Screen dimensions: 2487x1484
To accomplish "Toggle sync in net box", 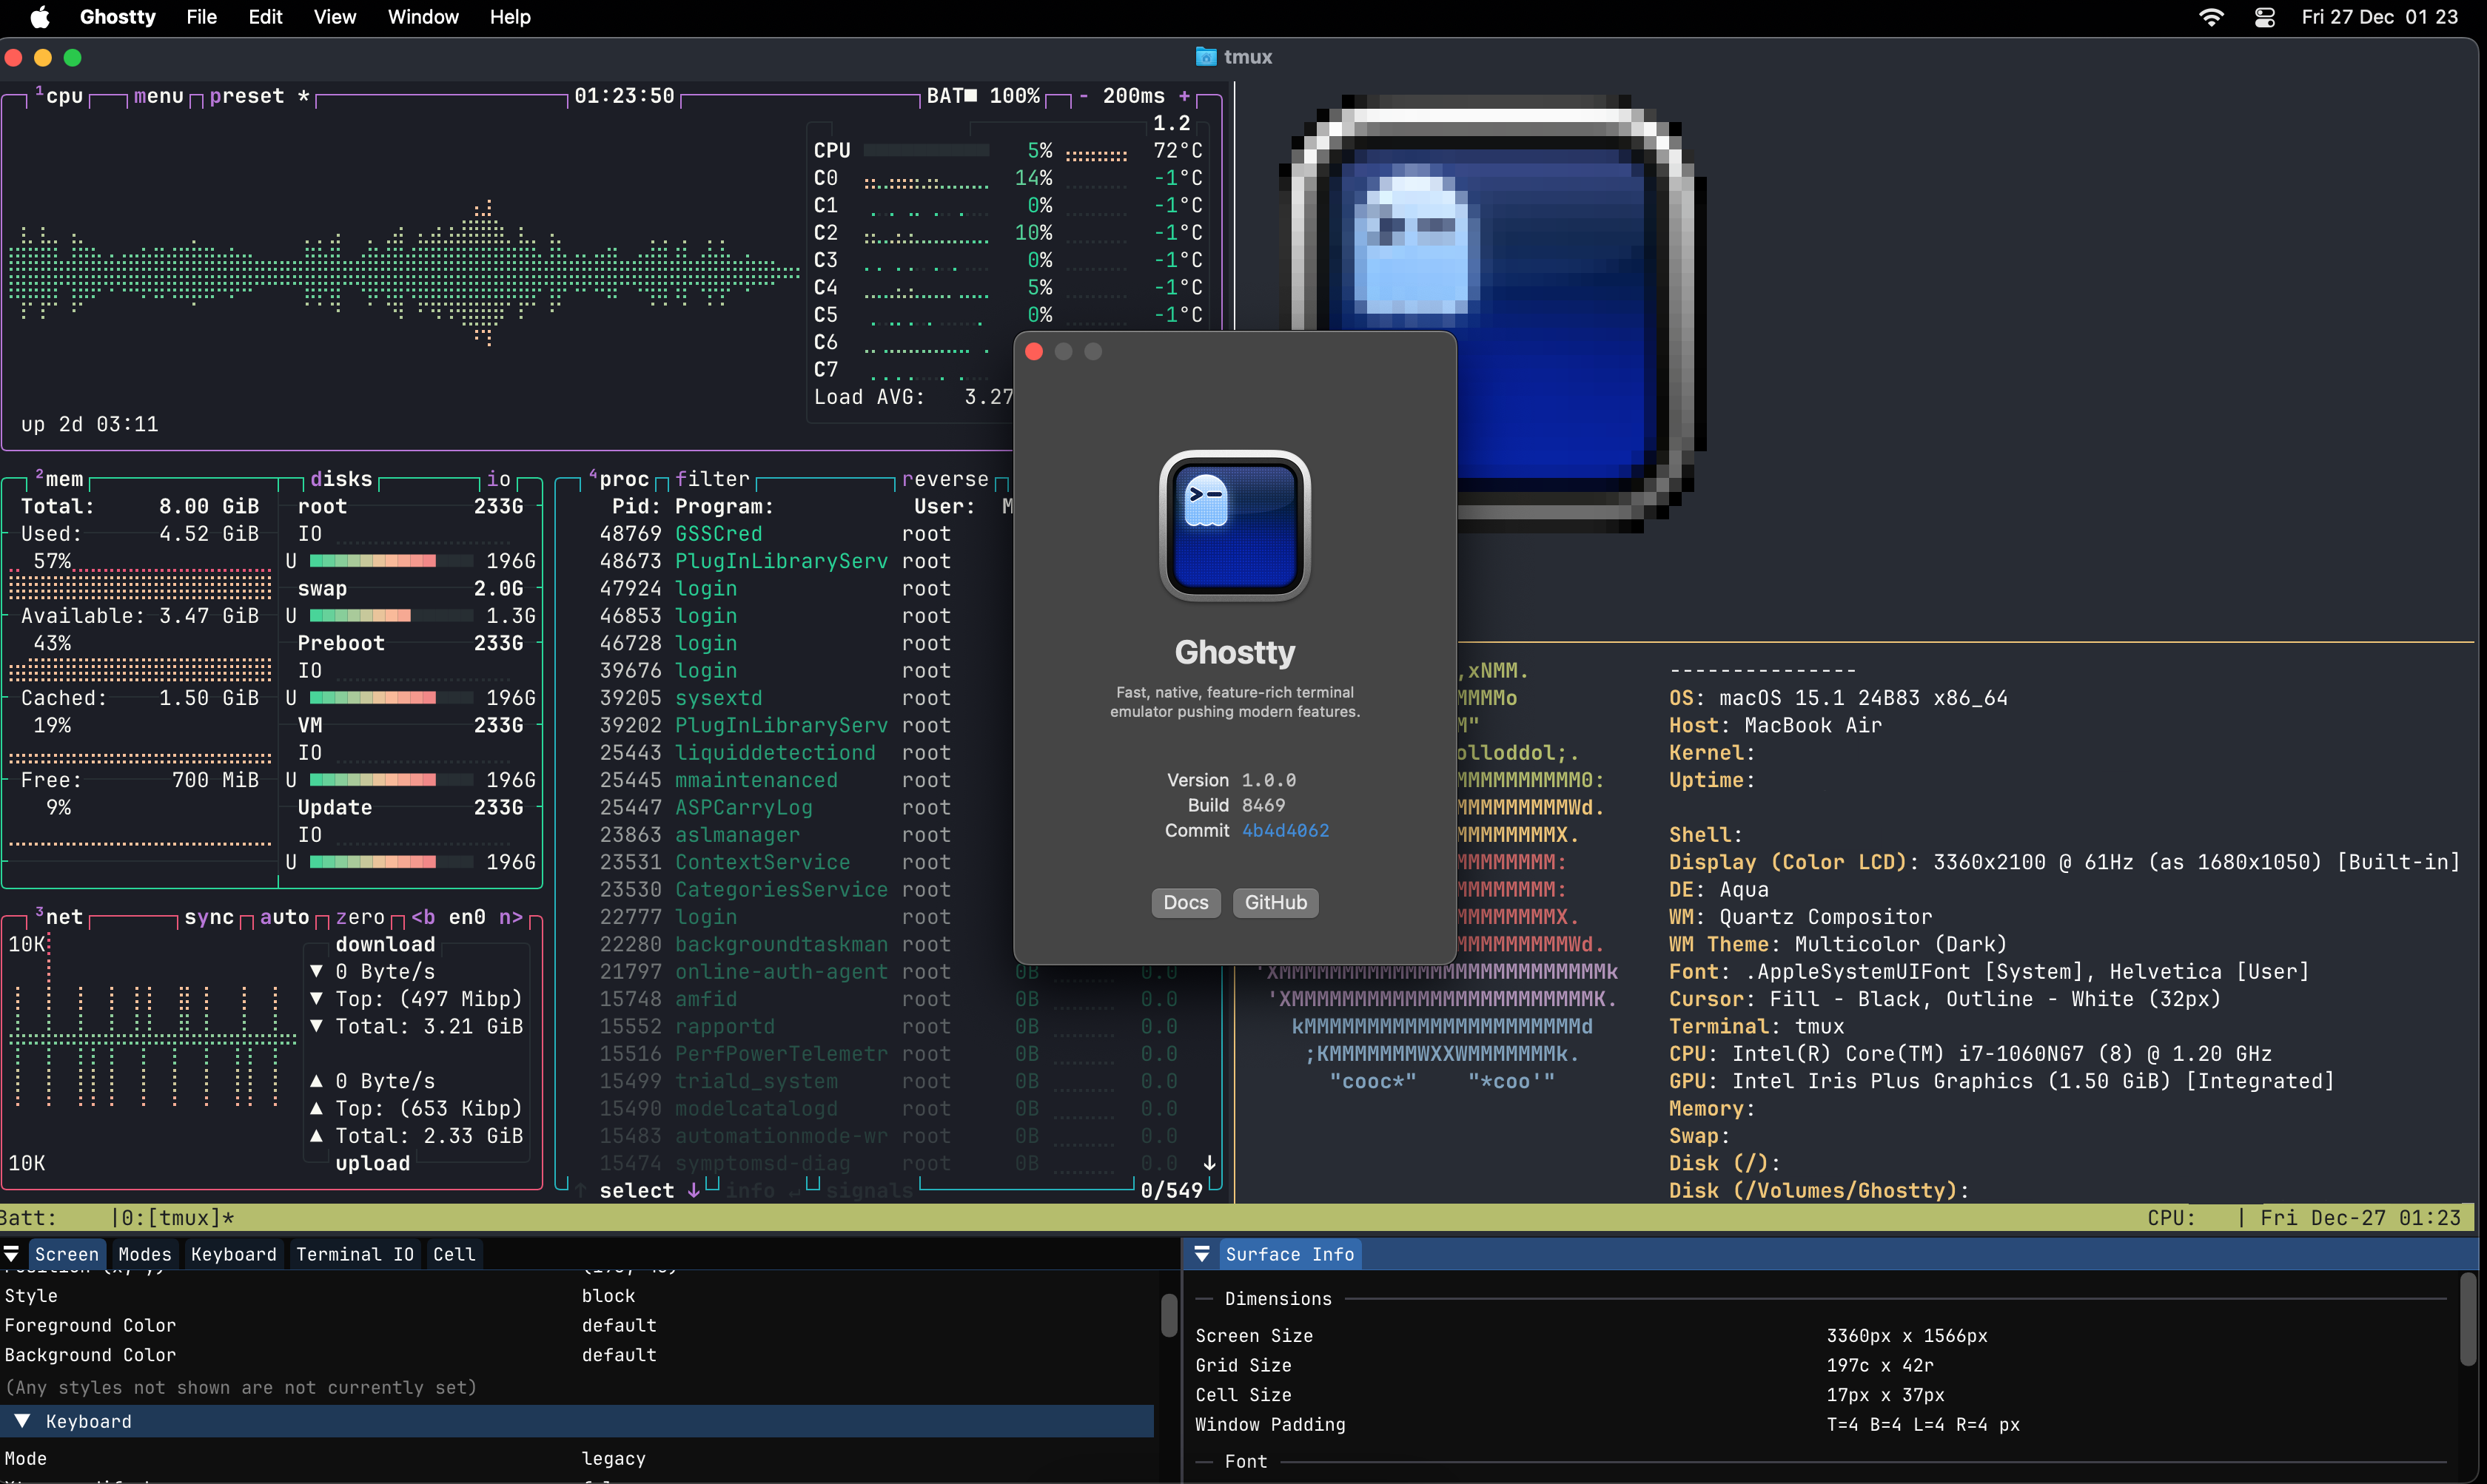I will (x=209, y=917).
